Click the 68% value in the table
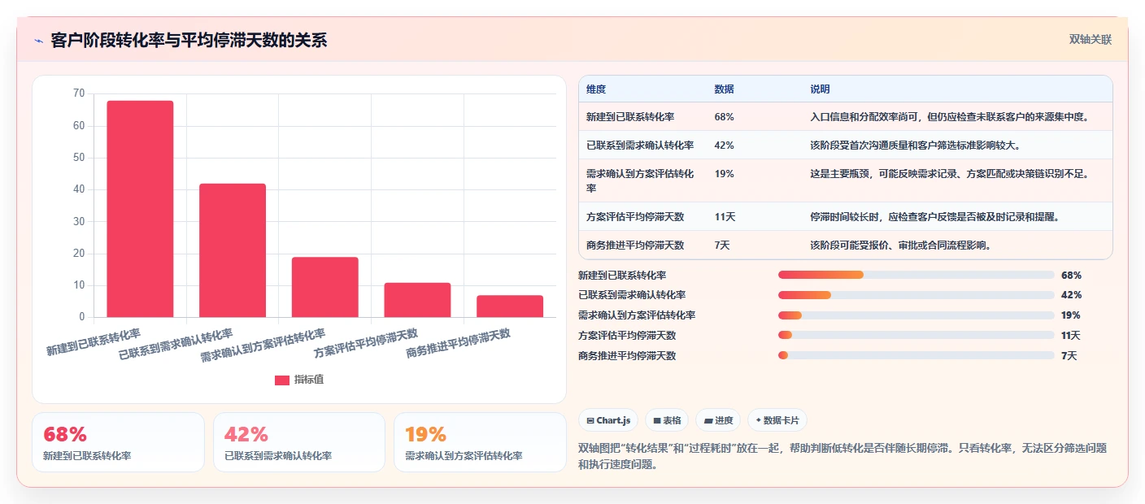 pos(724,117)
